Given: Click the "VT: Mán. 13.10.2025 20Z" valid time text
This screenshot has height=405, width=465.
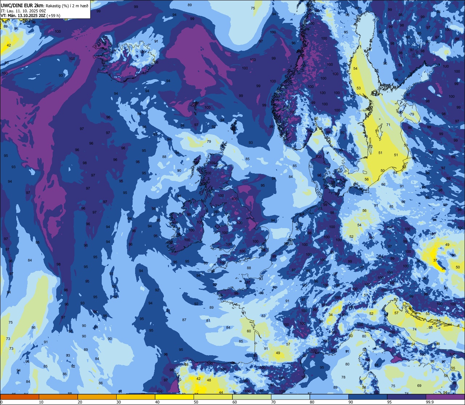Looking at the screenshot, I should (x=23, y=16).
